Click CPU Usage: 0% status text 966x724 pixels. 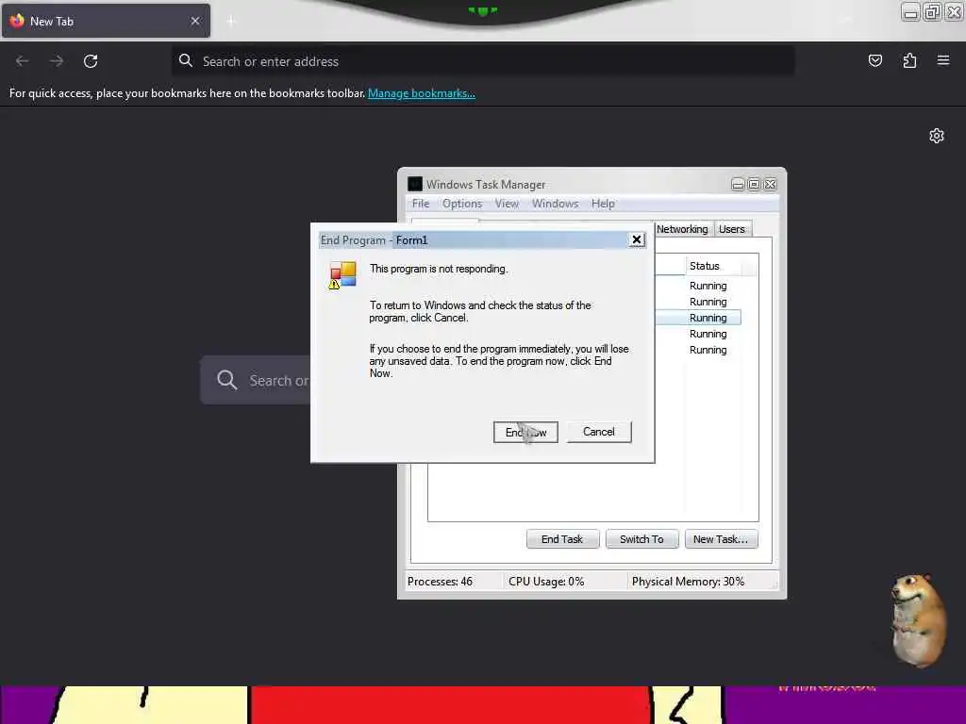pyautogui.click(x=546, y=582)
